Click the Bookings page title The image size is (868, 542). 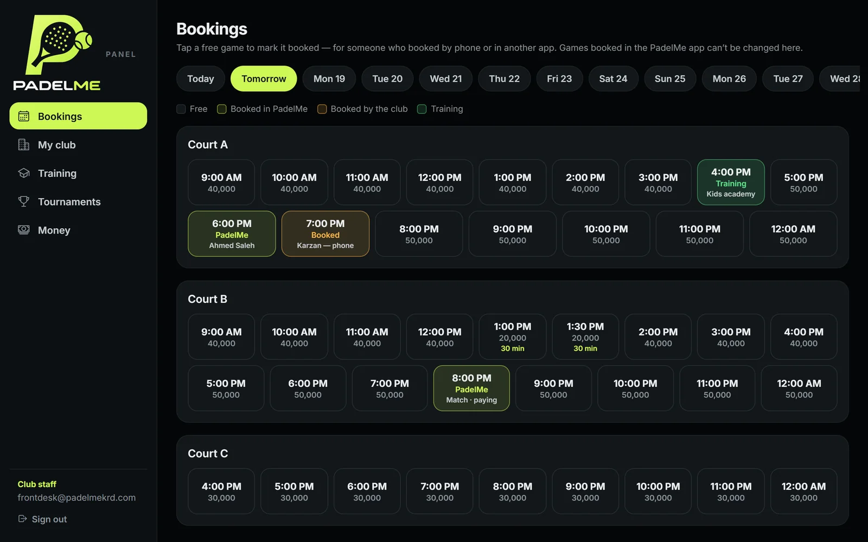[x=212, y=29]
